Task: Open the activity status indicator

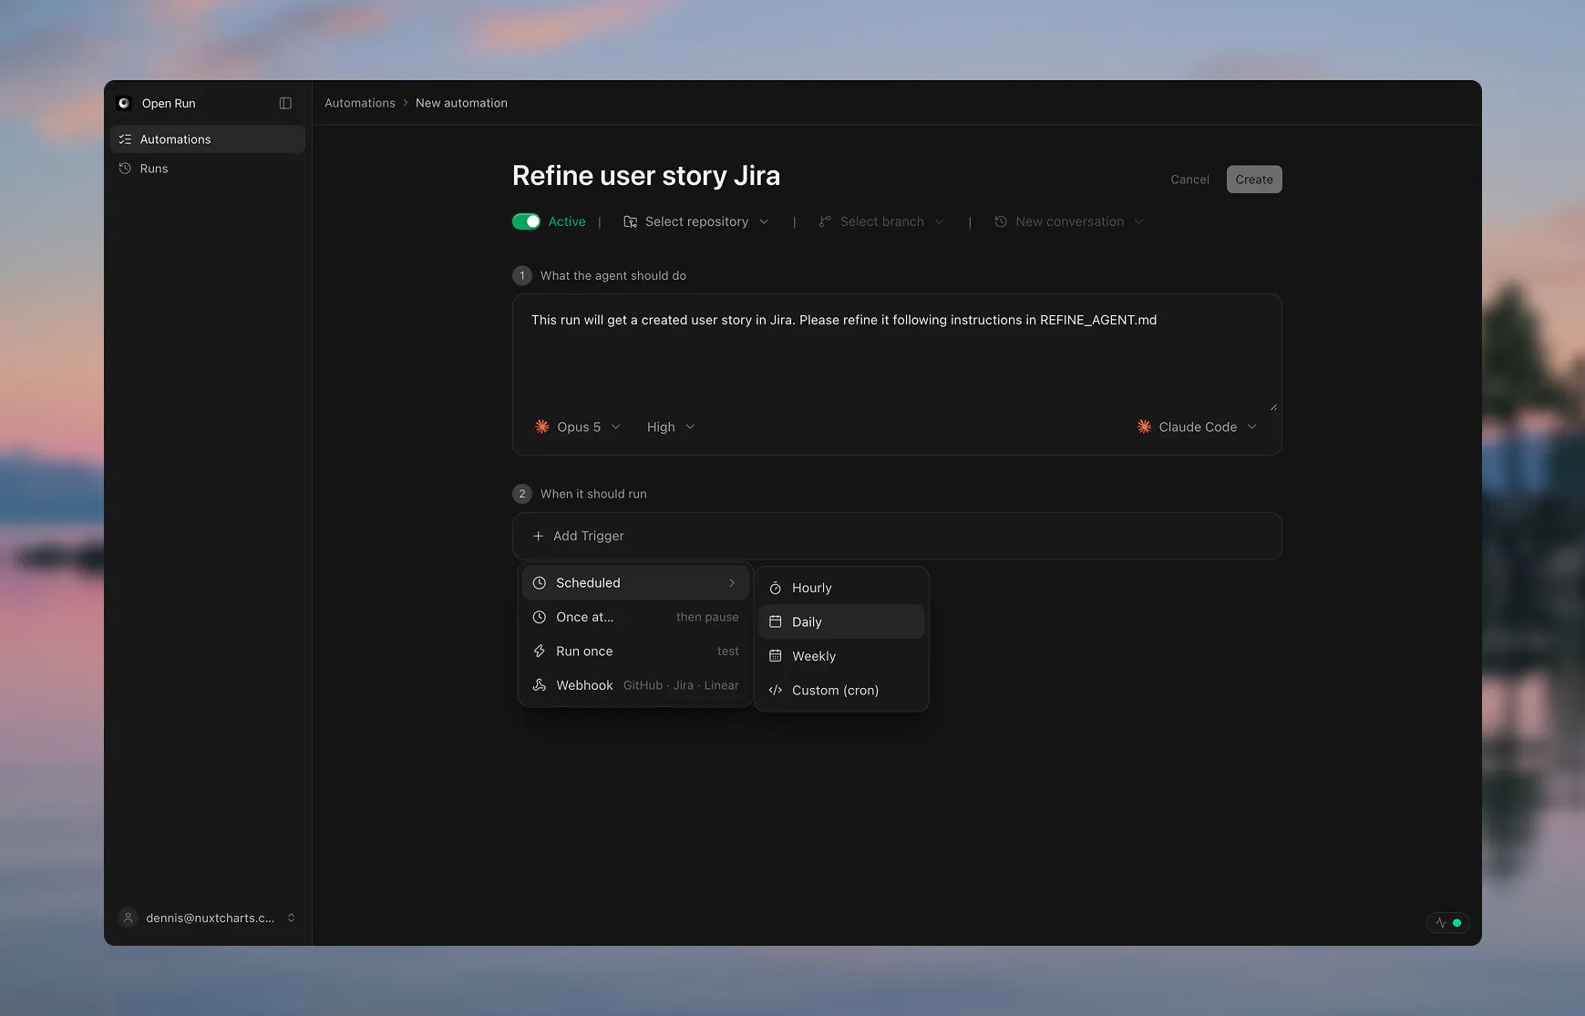Action: (1447, 923)
